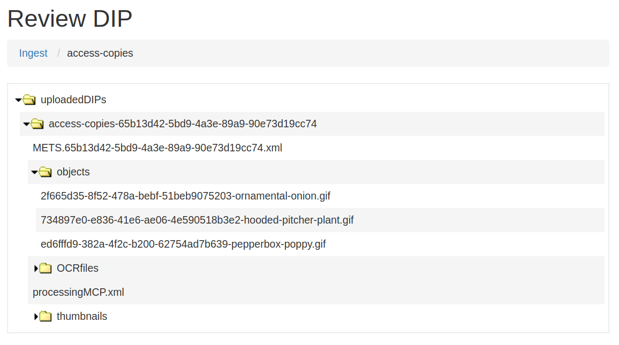This screenshot has height=345, width=619.
Task: Collapse the access-copies directory arrow
Action: coord(26,124)
